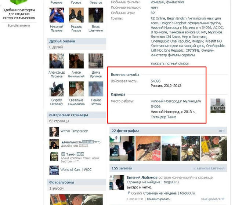This screenshot has width=235, height=205.
Task: Open the fifth photo with soldier
Action: tap(214, 148)
